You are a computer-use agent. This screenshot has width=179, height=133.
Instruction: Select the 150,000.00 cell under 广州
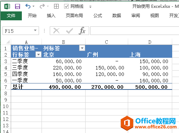coord(107,67)
